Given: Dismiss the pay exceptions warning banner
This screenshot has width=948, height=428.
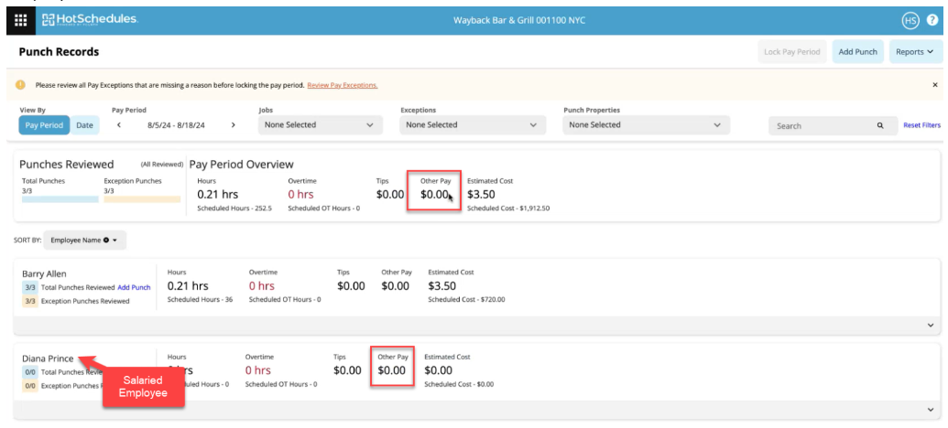Looking at the screenshot, I should [x=934, y=85].
